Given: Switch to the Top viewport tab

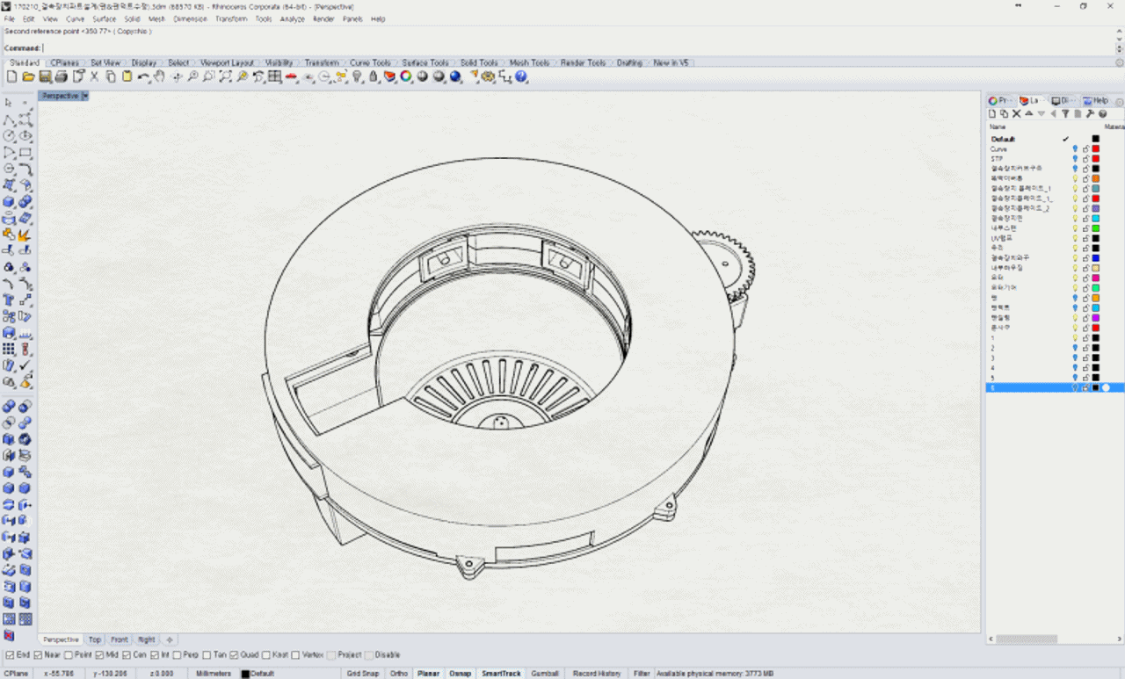Looking at the screenshot, I should tap(95, 639).
